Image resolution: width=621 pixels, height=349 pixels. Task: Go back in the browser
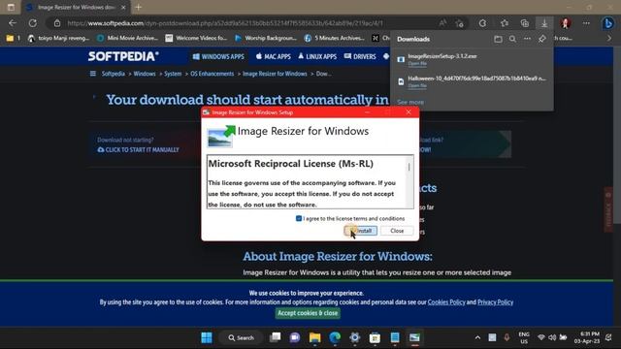tap(13, 23)
